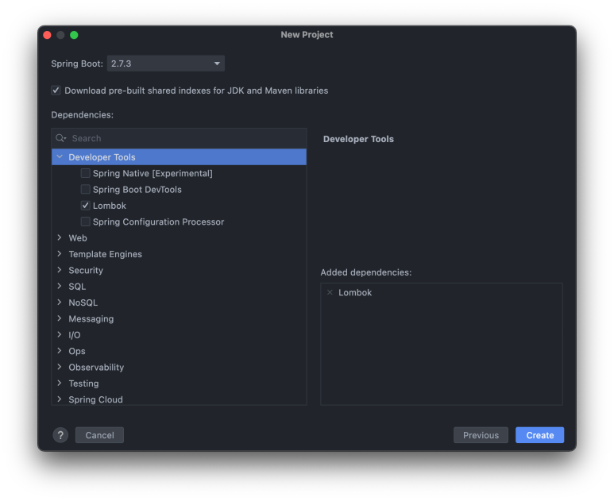Select the Web tree row label
The width and height of the screenshot is (614, 501).
click(x=78, y=238)
